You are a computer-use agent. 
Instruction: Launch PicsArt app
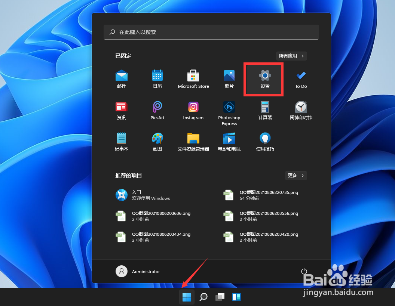tap(157, 111)
